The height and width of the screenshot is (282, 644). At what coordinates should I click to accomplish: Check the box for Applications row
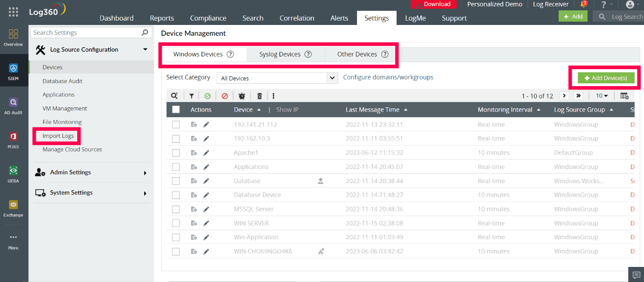tap(176, 167)
